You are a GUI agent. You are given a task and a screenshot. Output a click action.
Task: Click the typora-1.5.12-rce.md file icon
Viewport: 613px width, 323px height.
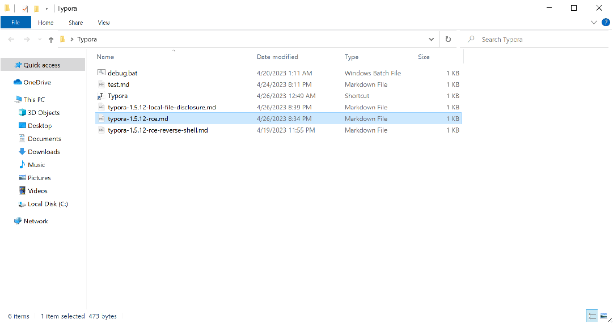click(102, 118)
